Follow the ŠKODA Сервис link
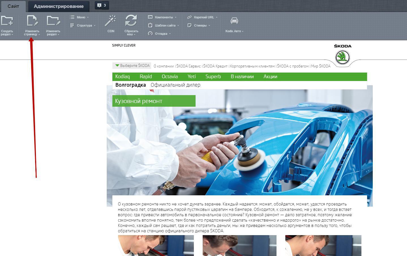407x256 pixels. 188,66
